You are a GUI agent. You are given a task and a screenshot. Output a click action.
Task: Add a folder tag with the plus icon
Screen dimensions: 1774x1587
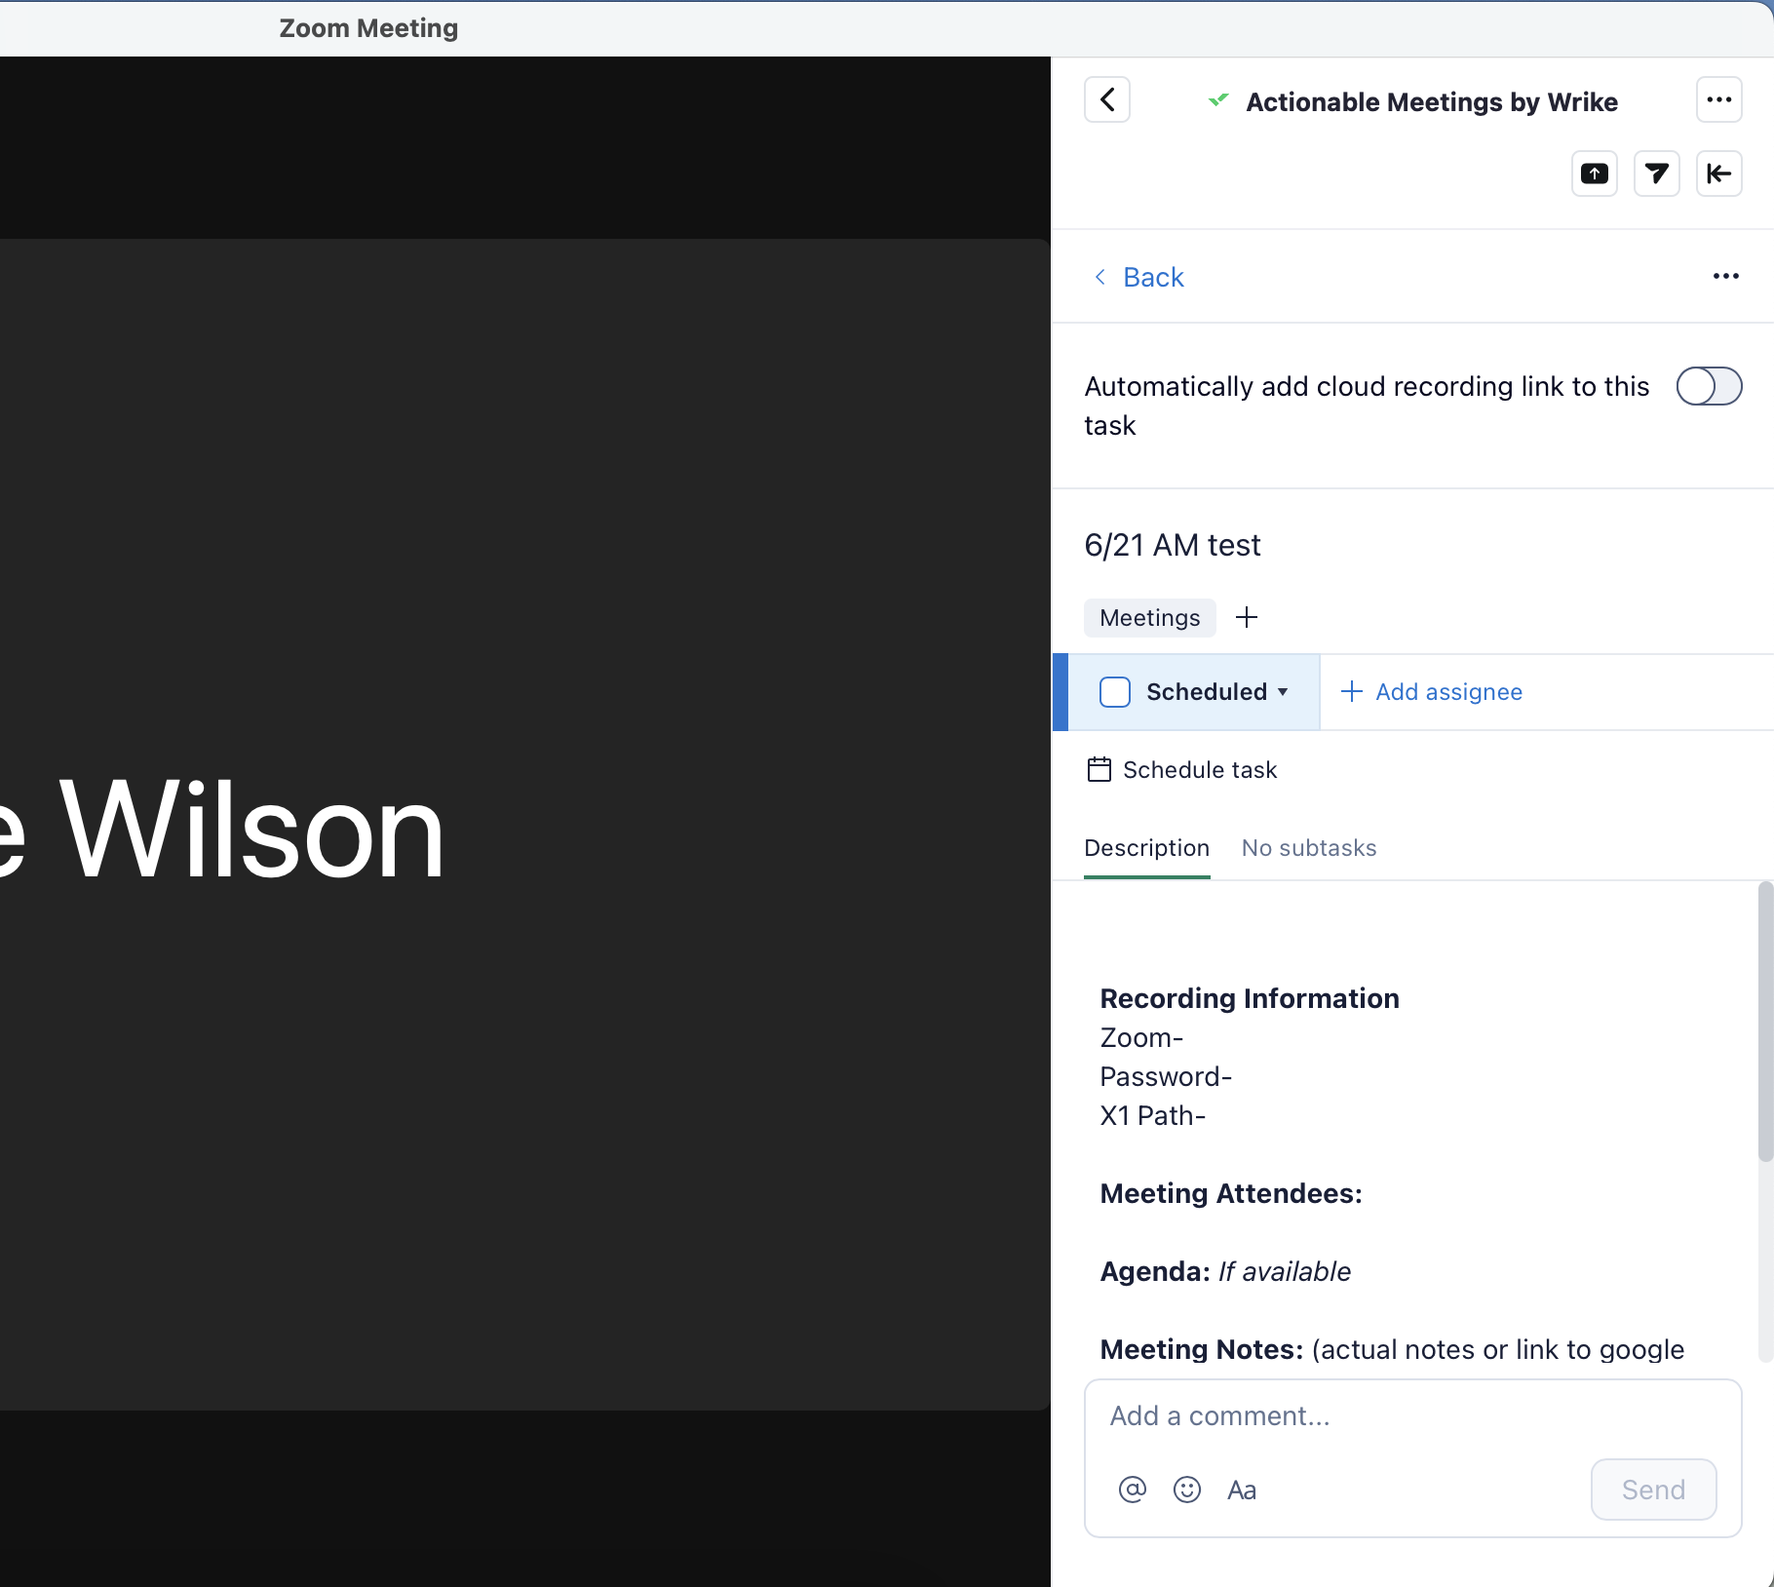pos(1247,617)
